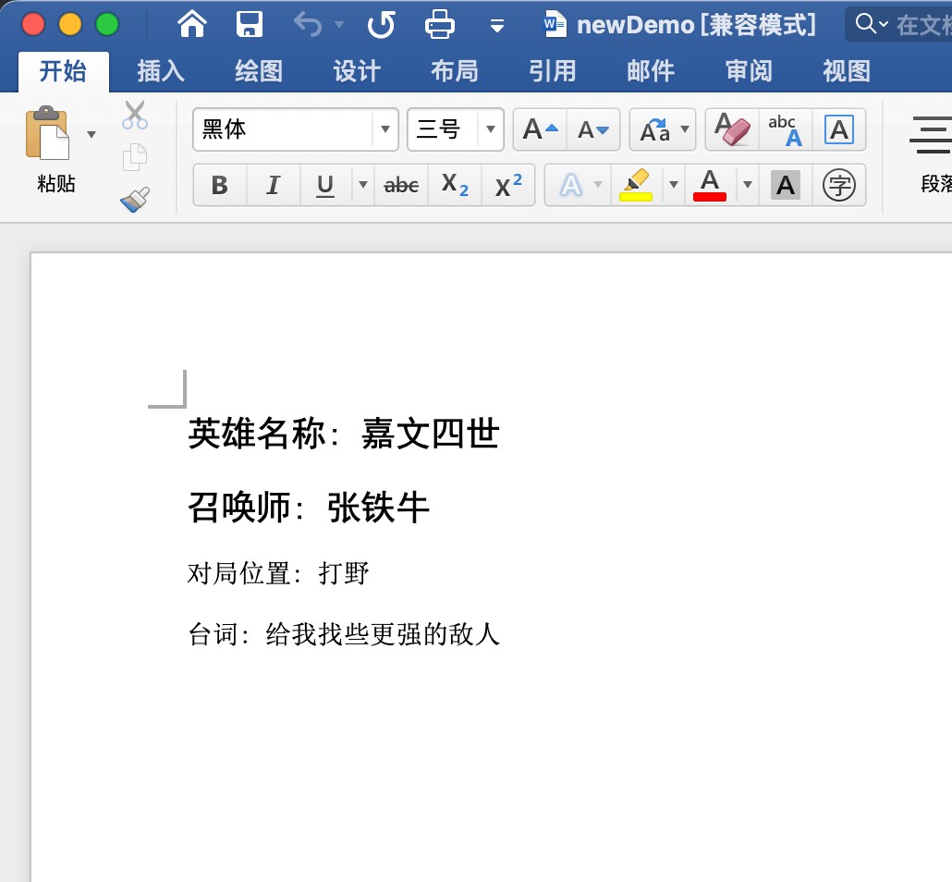Toggle character shading gray A
952x882 pixels.
point(786,185)
